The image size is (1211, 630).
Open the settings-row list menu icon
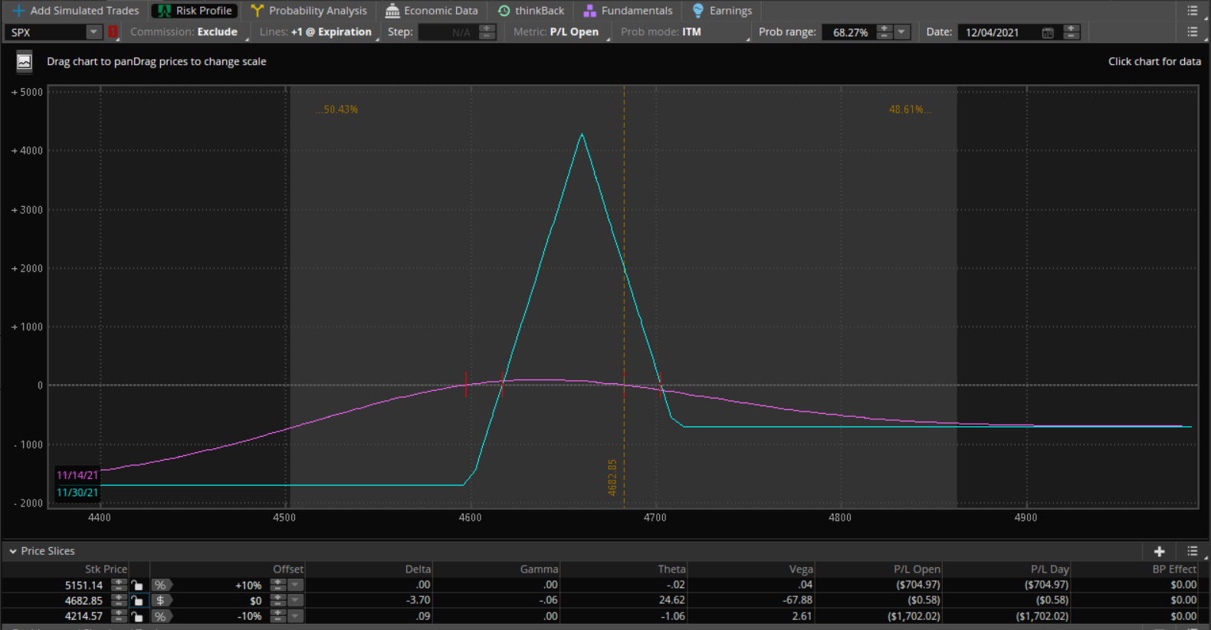[1192, 32]
